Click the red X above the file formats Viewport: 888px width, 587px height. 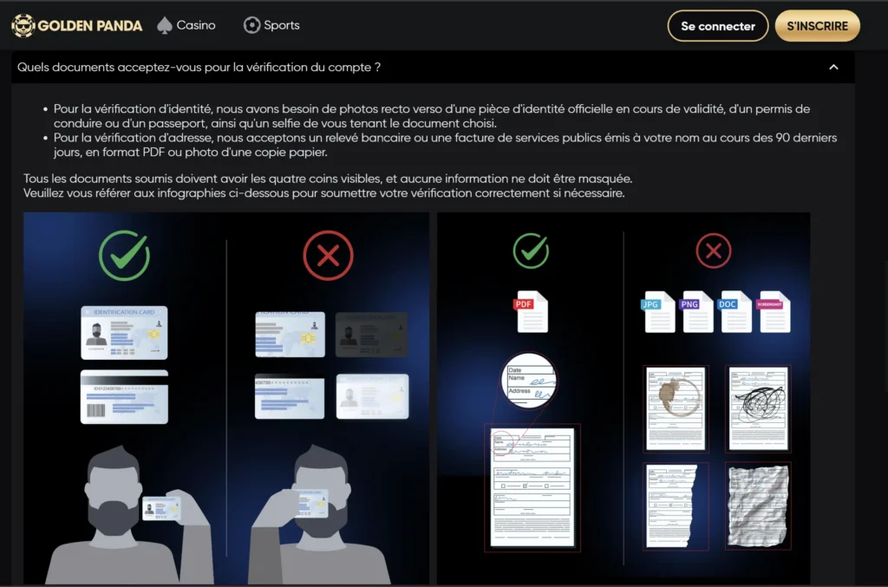click(x=714, y=252)
